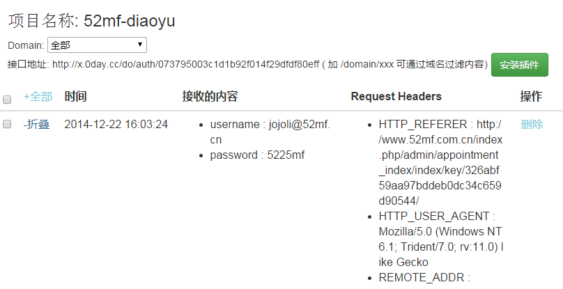The width and height of the screenshot is (563, 289).
Task: Click the HTTP_REFERER header entry
Action: click(440, 162)
